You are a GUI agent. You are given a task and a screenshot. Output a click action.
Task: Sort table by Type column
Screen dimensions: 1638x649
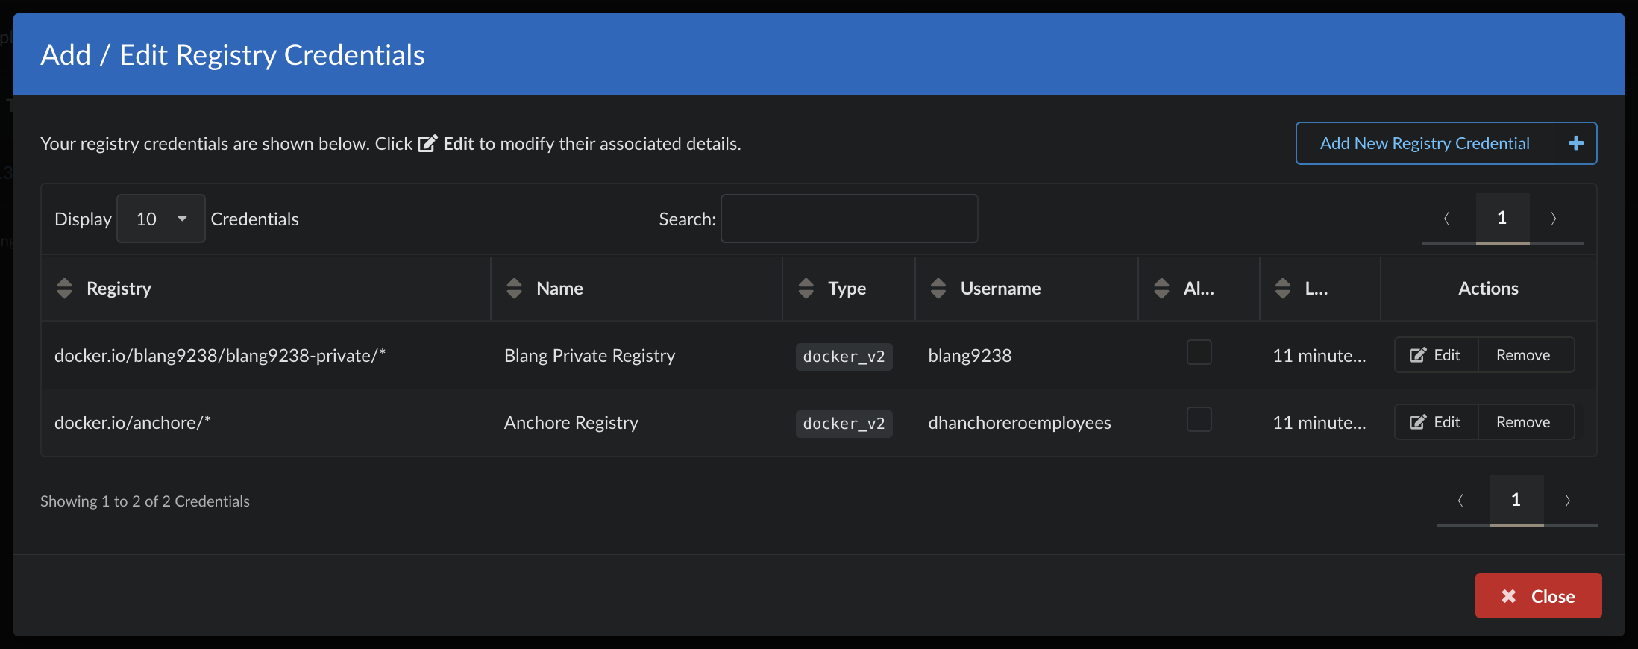pos(806,289)
